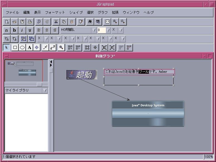Click the Find Next binoculars-with-arrow icon

[98, 22]
